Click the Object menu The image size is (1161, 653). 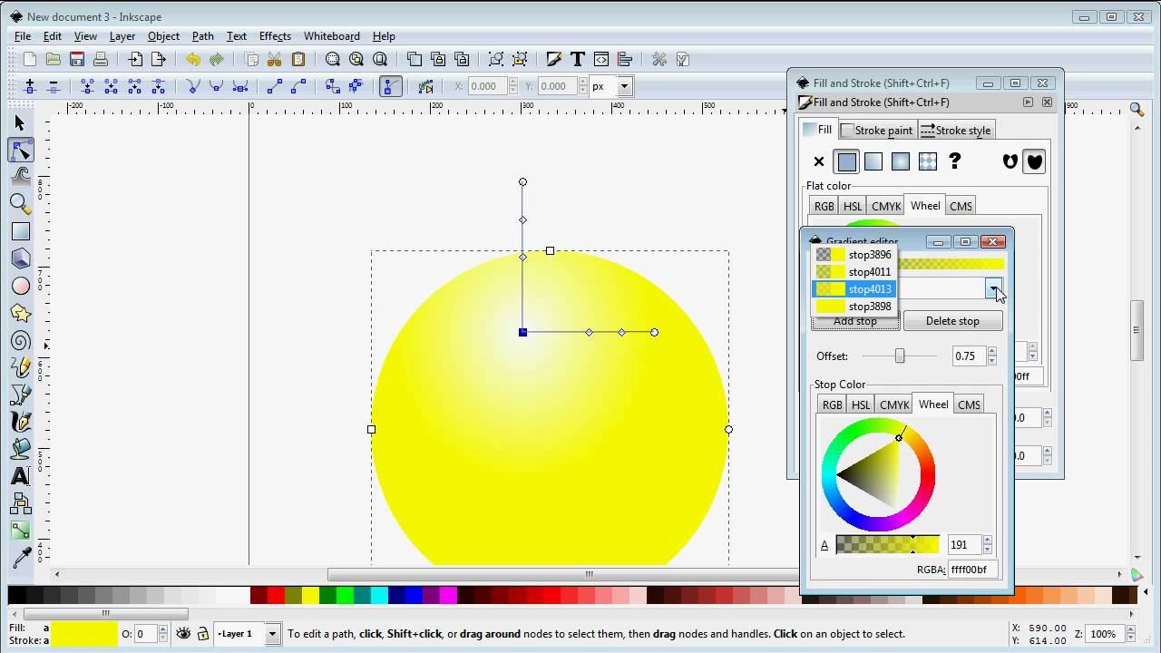pyautogui.click(x=163, y=36)
